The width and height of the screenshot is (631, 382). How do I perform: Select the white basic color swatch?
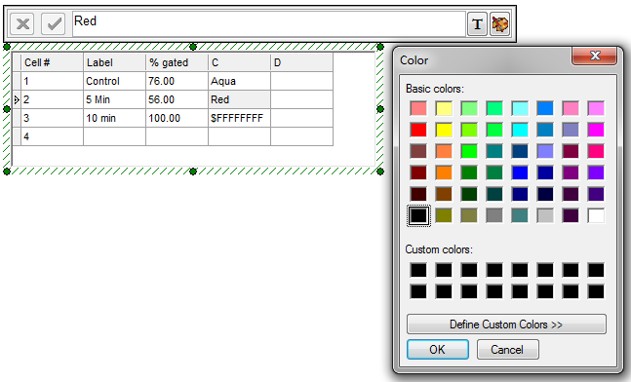[x=596, y=215]
